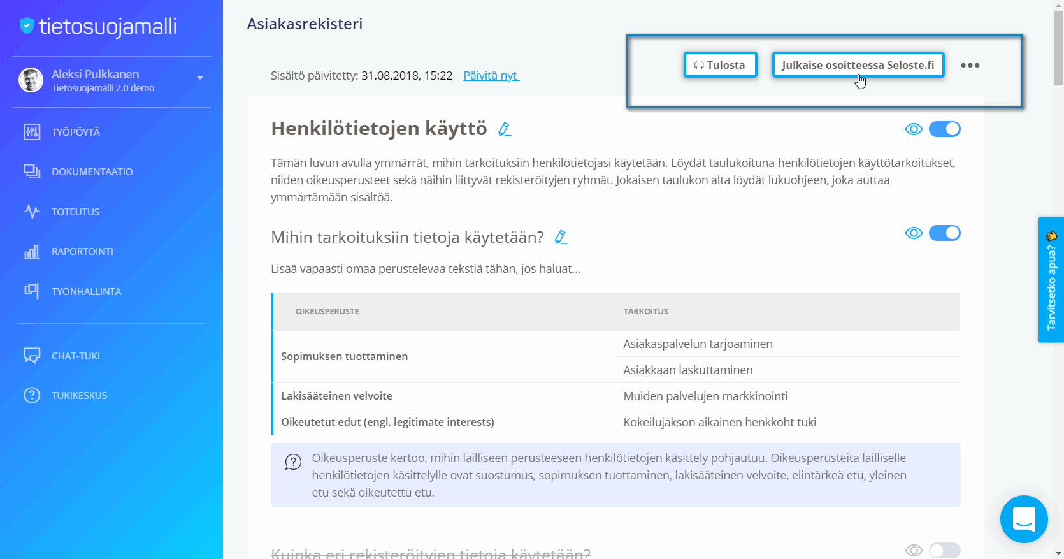Click eye icon for Mihin tarkoituksiin section
Image resolution: width=1064 pixels, height=559 pixels.
(x=914, y=233)
